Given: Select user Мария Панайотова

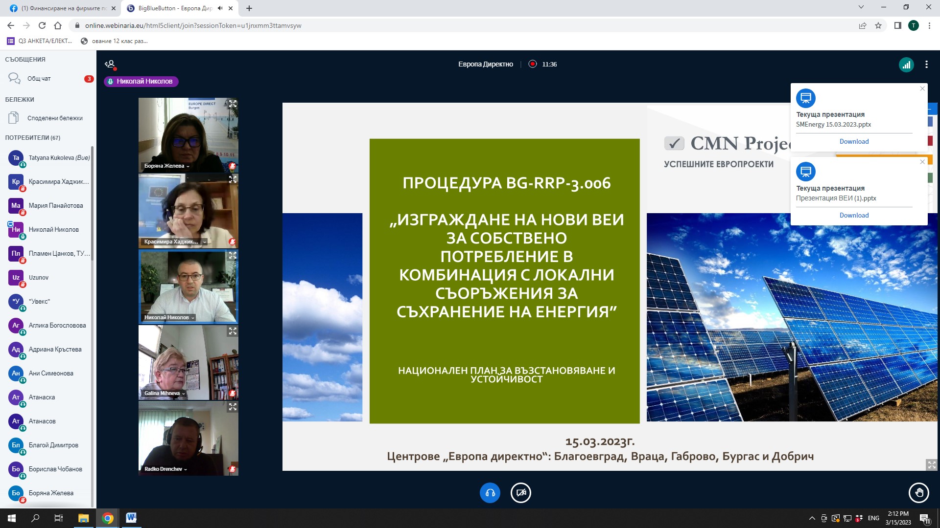Looking at the screenshot, I should pos(48,206).
